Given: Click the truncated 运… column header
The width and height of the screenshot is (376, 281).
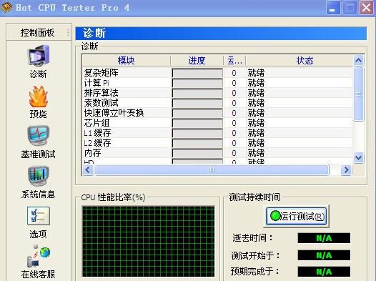Looking at the screenshot, I should 234,61.
